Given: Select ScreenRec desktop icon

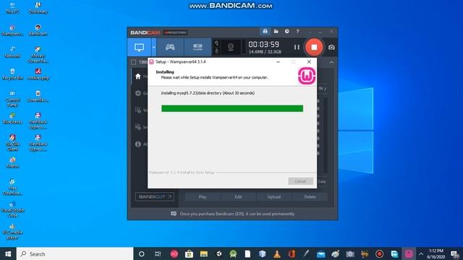Looking at the screenshot, I should 38,96.
